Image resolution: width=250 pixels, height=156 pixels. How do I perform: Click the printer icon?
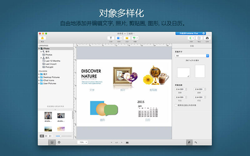207,38
